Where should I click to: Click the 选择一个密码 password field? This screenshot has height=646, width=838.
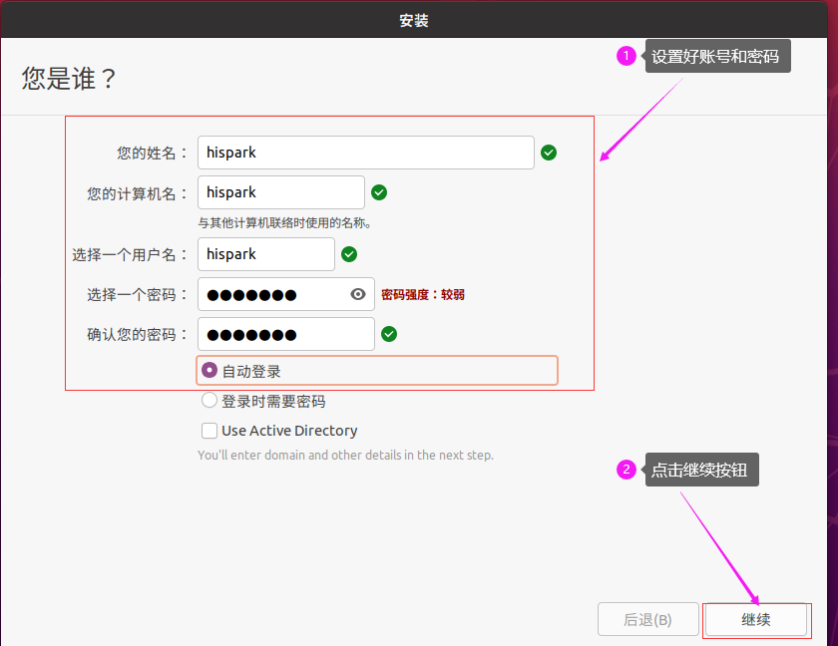click(x=271, y=294)
